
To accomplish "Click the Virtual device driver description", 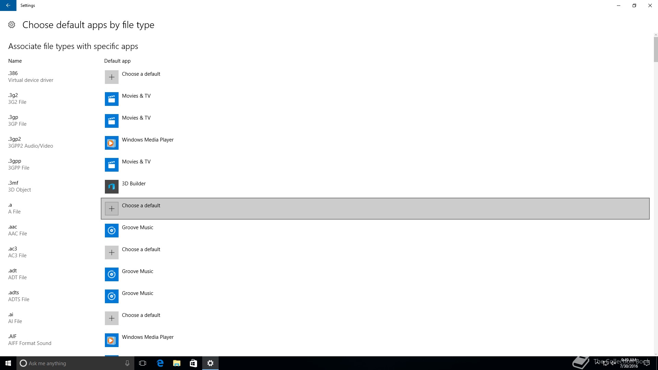I will point(31,80).
